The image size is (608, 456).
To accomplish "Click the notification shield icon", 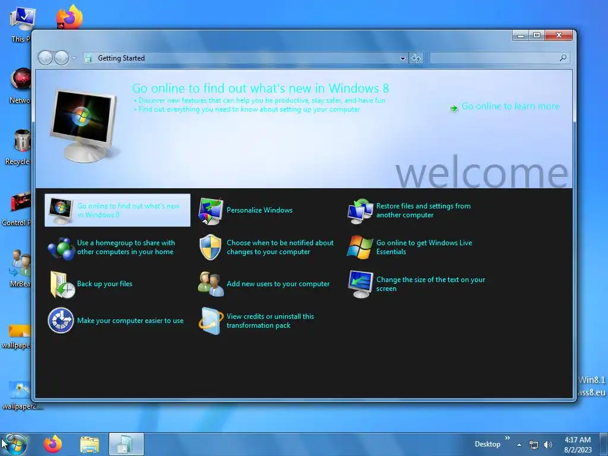I will (x=211, y=247).
